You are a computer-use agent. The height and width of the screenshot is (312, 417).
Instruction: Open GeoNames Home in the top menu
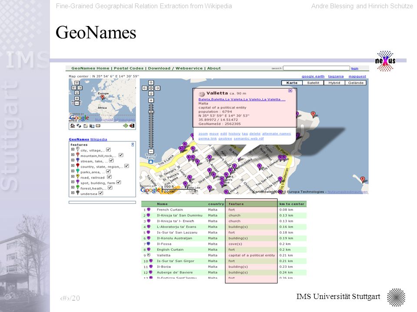pos(90,68)
